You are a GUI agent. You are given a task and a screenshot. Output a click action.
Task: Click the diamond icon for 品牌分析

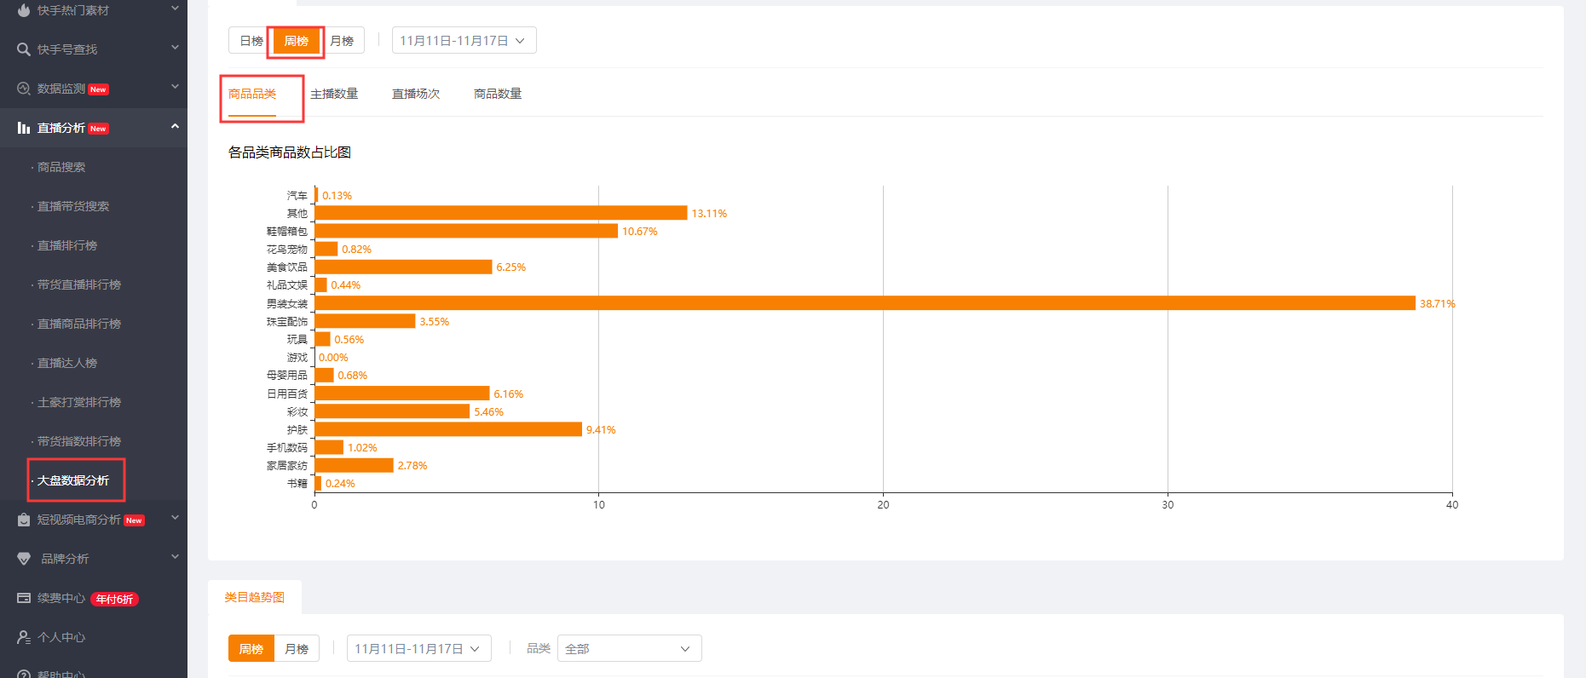point(24,559)
